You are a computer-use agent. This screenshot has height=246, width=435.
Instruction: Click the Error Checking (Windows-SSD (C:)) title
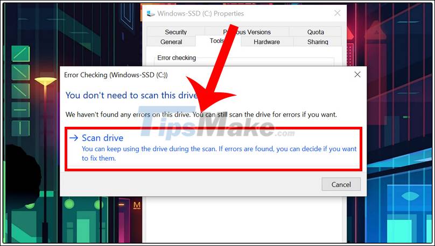(x=116, y=75)
